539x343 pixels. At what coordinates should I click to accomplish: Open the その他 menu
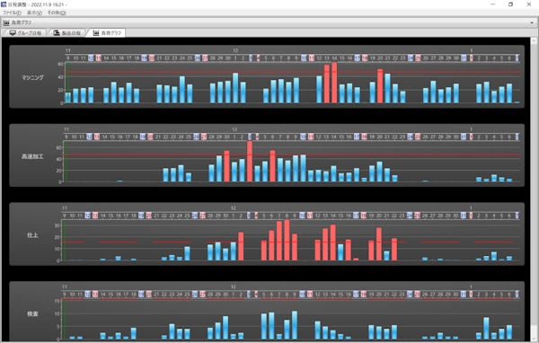(x=57, y=13)
